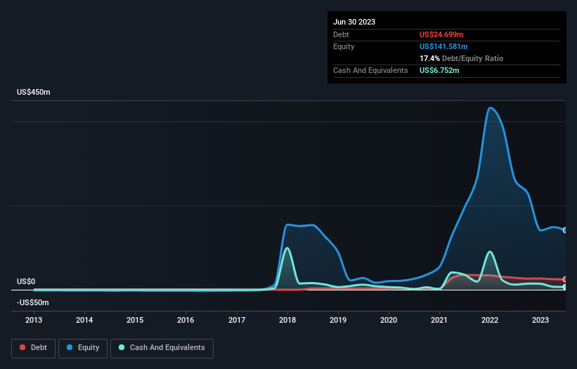Select the teal Cash endpoint marker

coord(565,287)
